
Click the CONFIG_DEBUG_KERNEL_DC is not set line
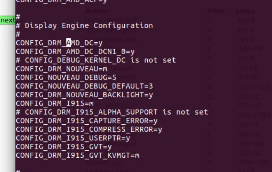(x=96, y=60)
